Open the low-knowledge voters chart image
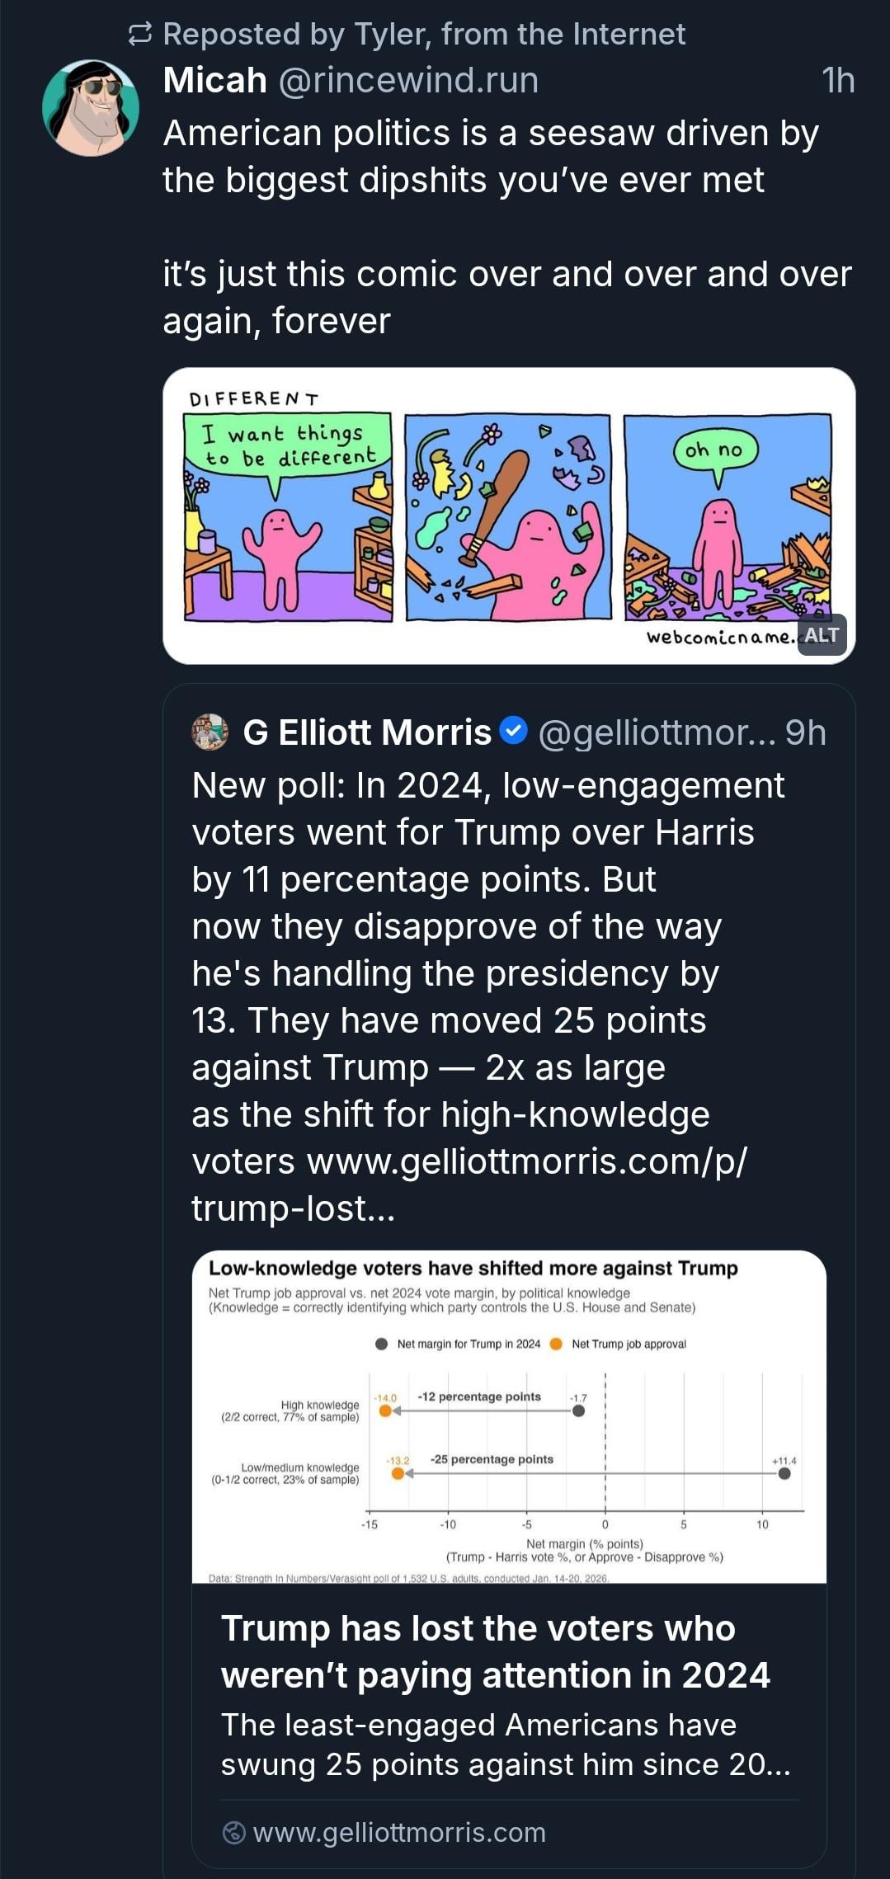Viewport: 890px width, 1879px height. [x=509, y=1416]
